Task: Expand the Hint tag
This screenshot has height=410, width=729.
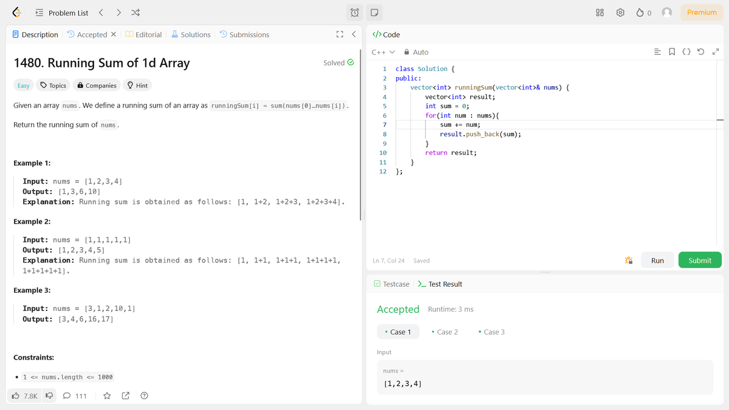Action: [x=137, y=85]
